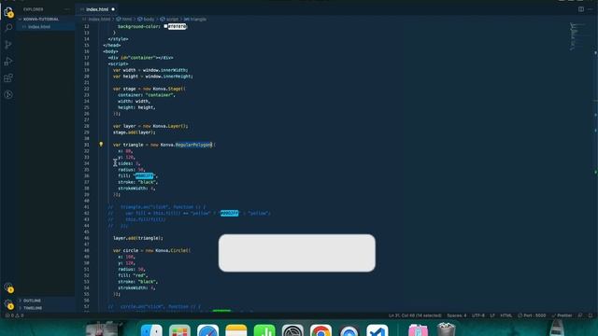598x336 pixels.
Task: Close the unsaved index.html tab dot
Action: pyautogui.click(x=113, y=9)
